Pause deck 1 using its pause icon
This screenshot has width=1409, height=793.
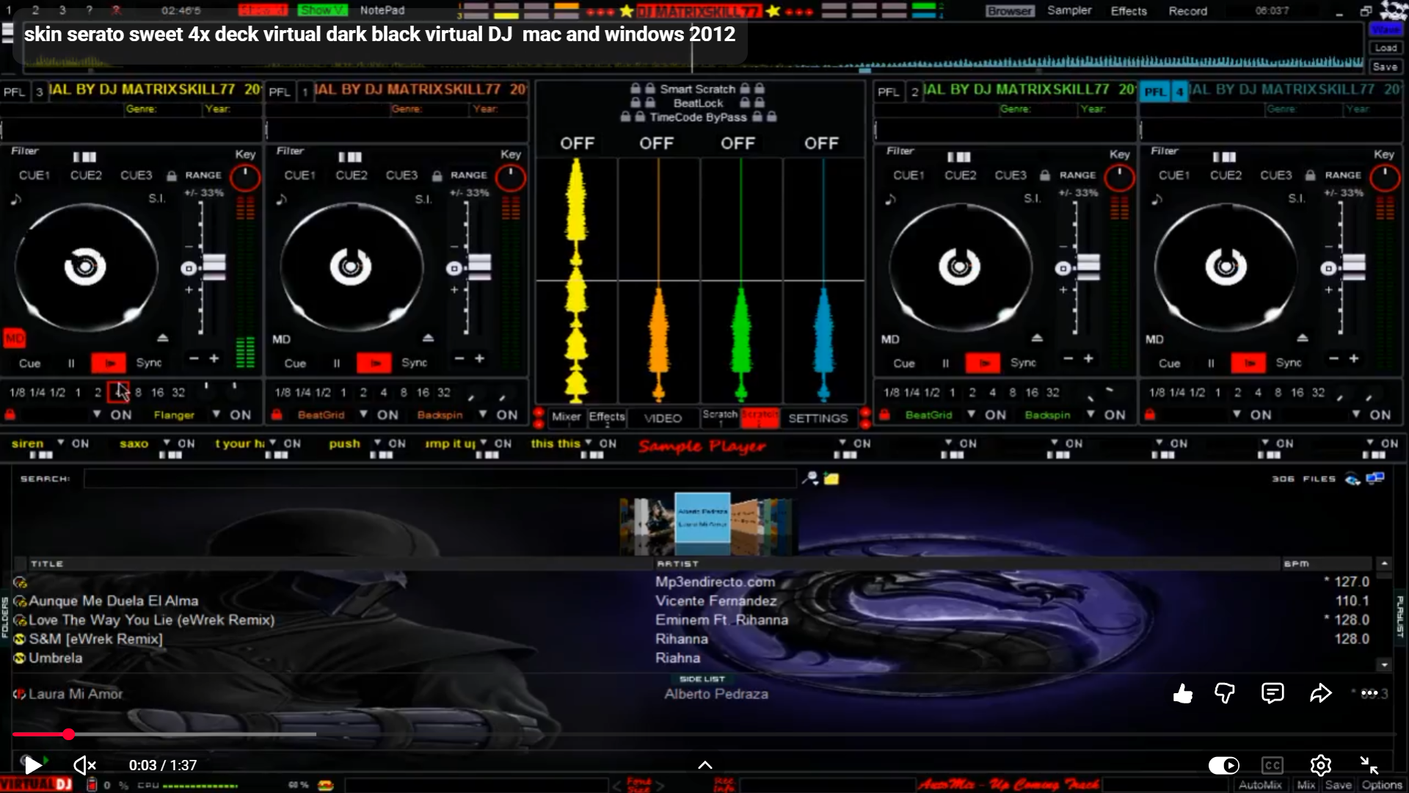337,363
